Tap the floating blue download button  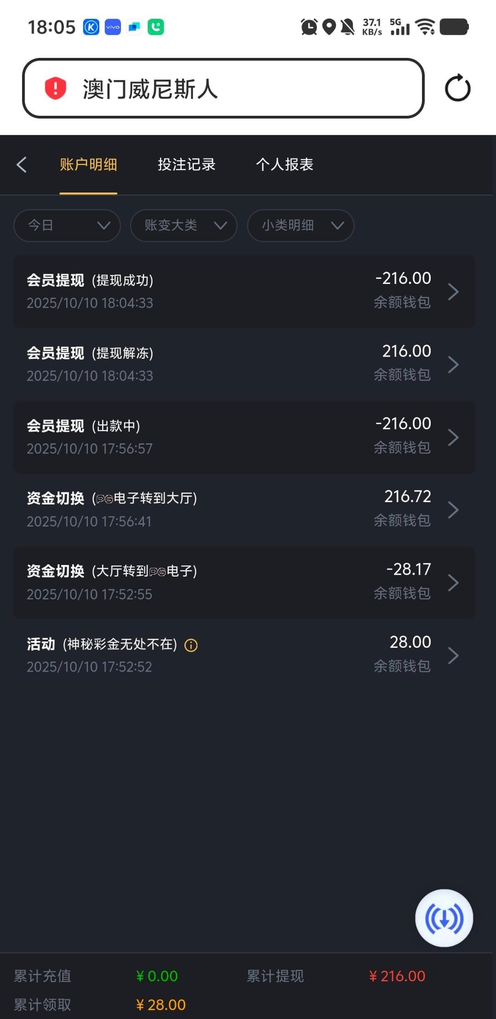pyautogui.click(x=444, y=918)
